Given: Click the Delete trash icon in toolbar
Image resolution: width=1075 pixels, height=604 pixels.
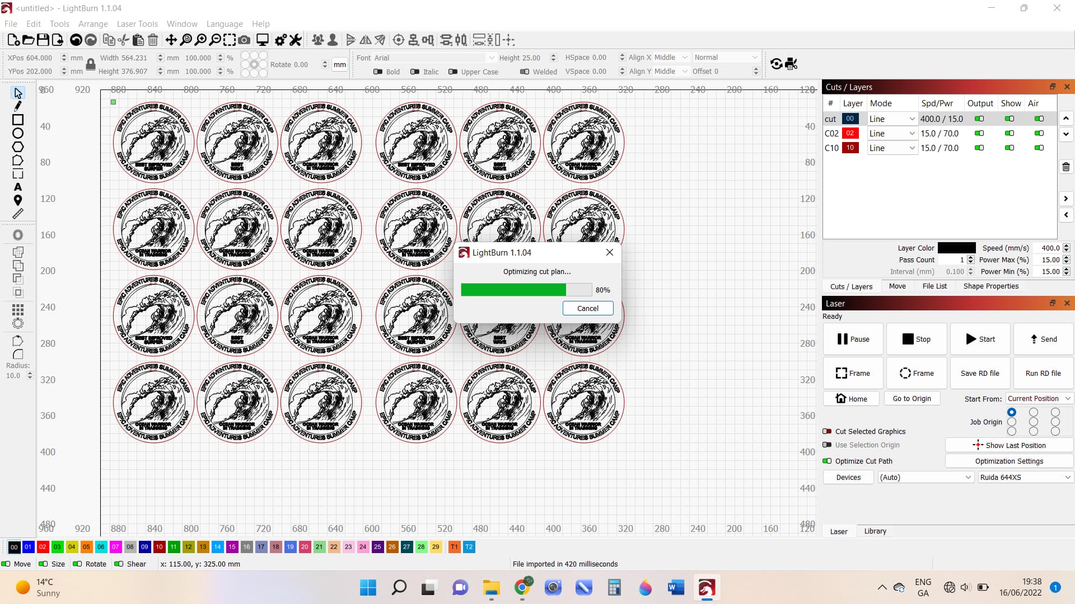Looking at the screenshot, I should point(152,40).
